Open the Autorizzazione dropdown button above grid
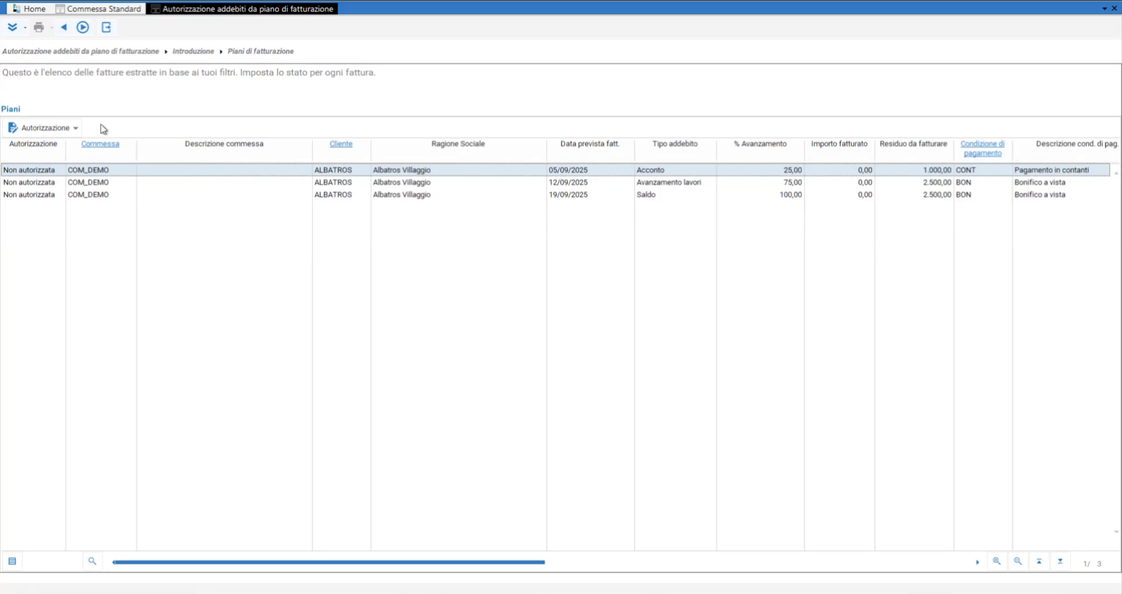Screen dimensions: 1122x594 (43, 128)
